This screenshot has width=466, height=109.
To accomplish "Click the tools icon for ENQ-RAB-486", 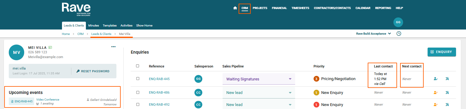I will pyautogui.click(x=447, y=92).
